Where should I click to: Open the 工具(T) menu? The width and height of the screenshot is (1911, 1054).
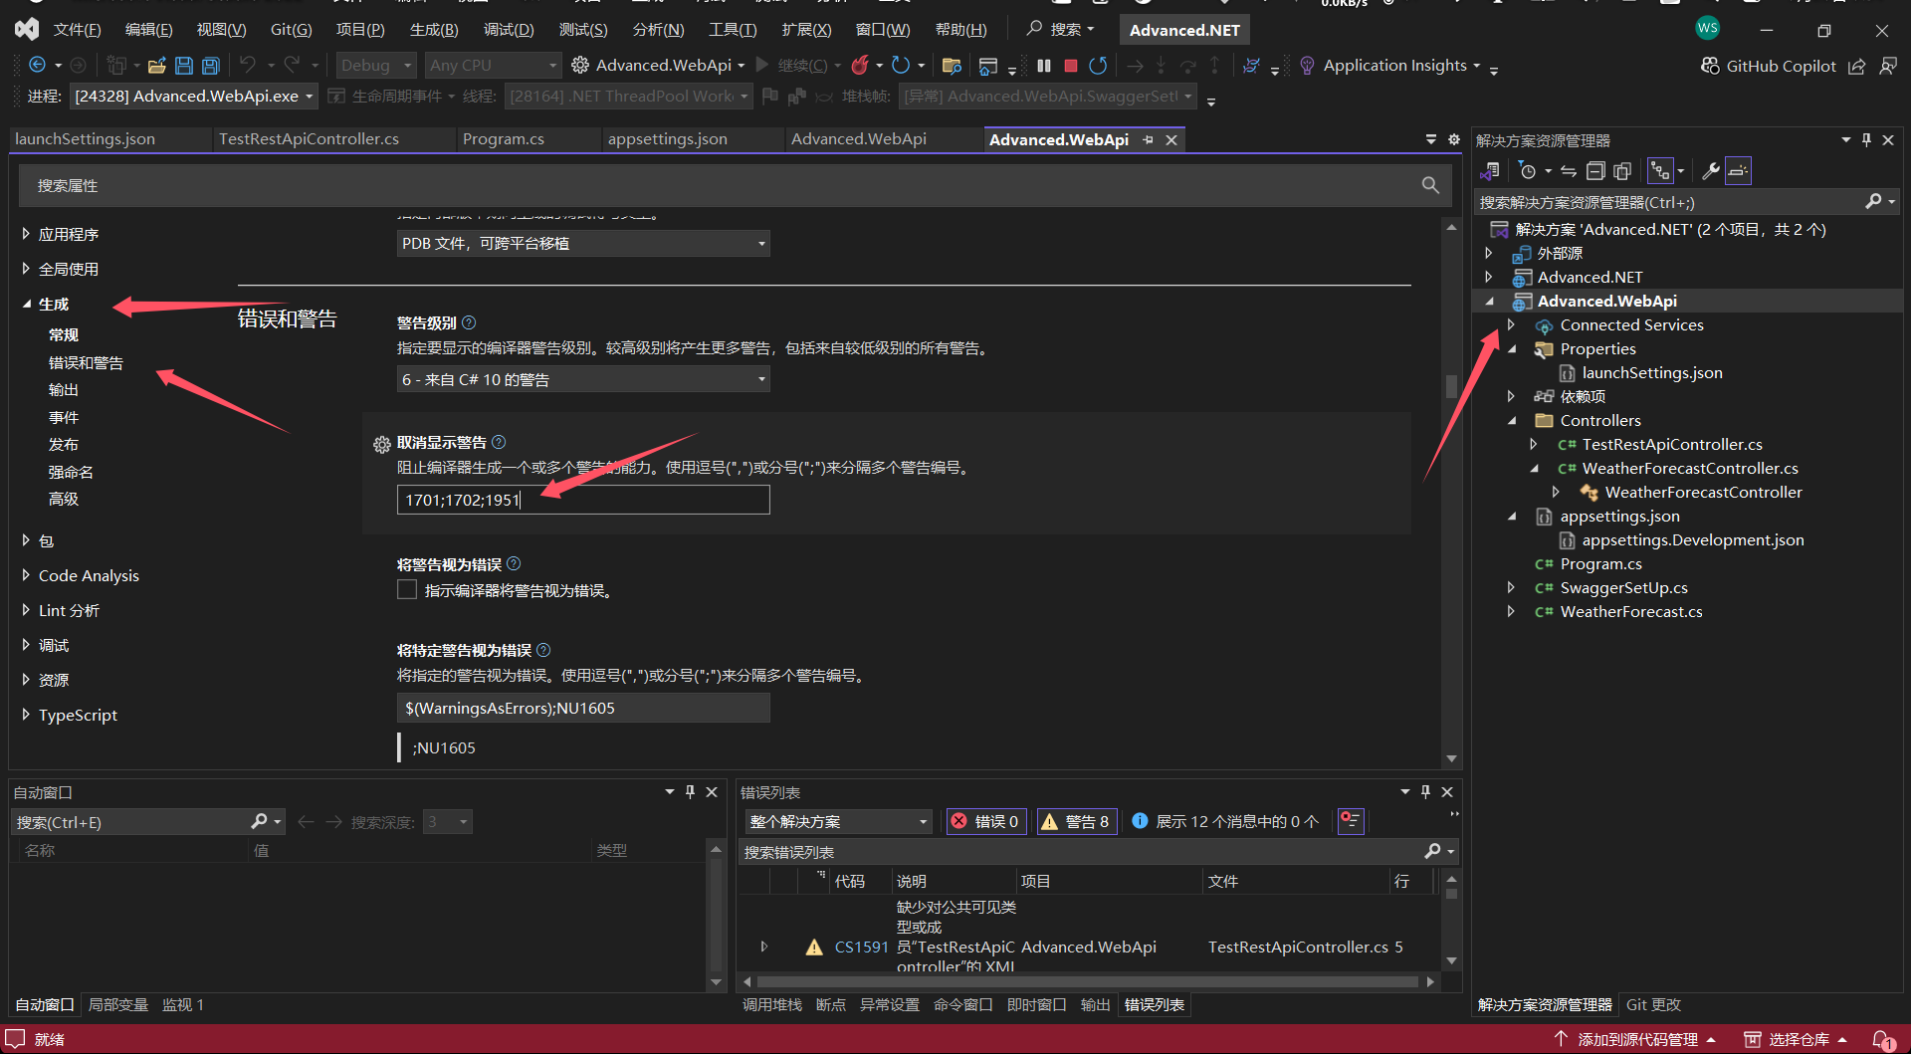tap(733, 30)
